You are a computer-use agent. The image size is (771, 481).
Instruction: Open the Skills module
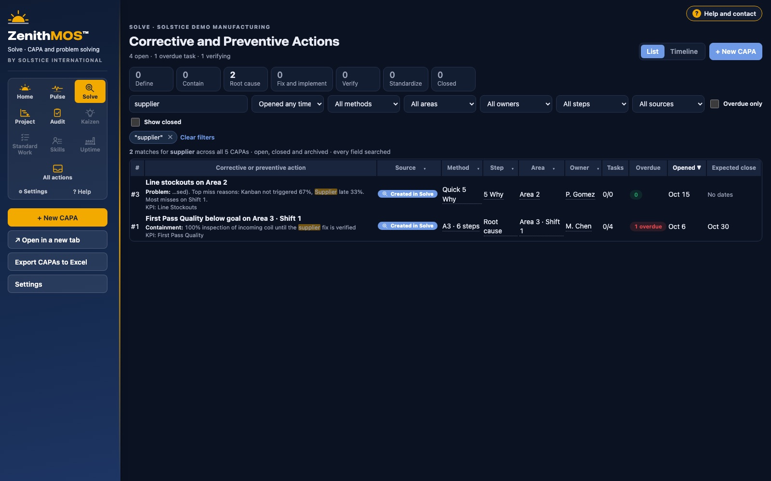[57, 144]
